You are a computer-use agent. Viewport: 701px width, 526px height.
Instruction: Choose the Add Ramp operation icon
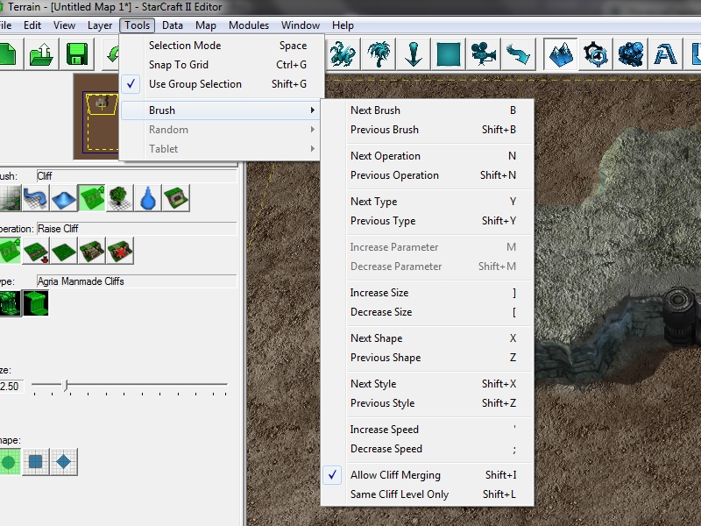point(92,251)
